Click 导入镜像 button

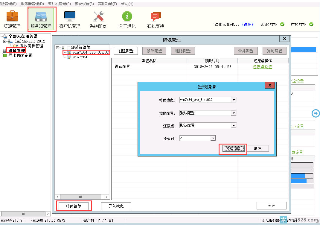tap(116, 206)
